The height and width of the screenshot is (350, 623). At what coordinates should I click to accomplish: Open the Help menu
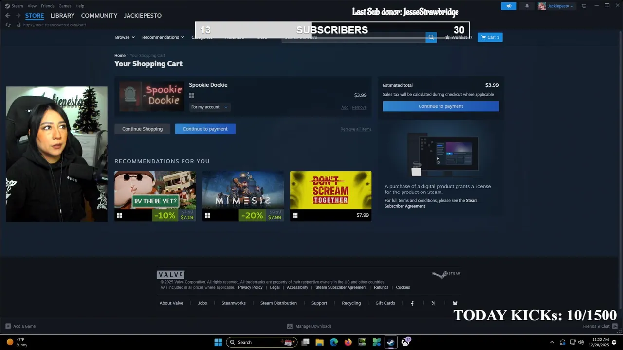click(x=80, y=6)
